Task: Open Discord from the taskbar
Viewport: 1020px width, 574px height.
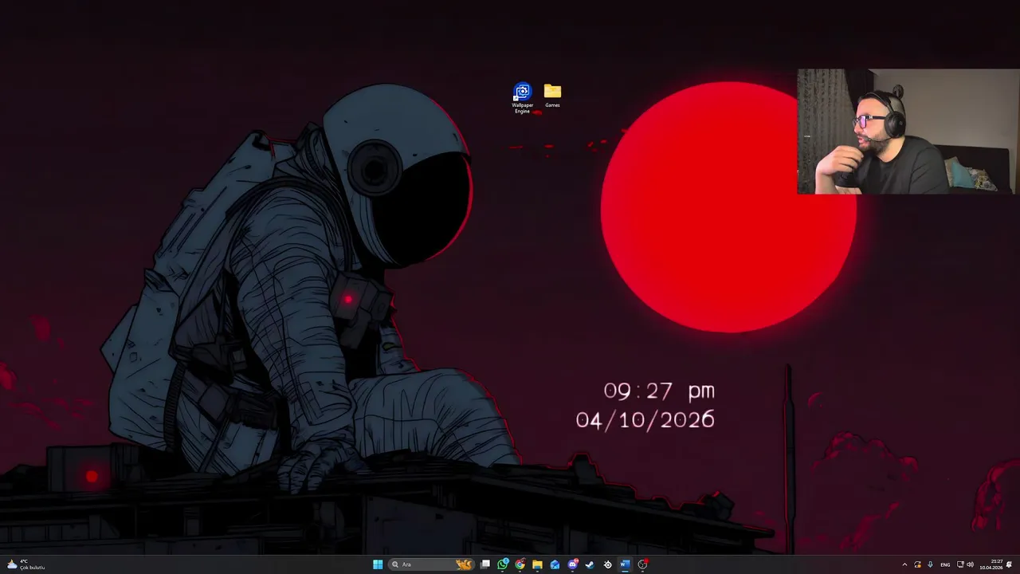Action: (x=572, y=564)
